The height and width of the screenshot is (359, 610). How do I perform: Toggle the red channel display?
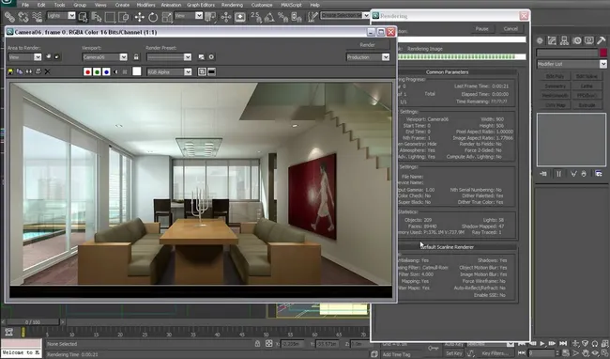click(x=87, y=72)
